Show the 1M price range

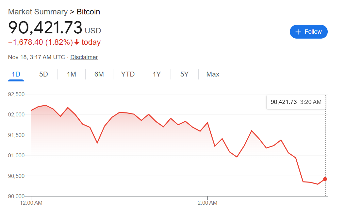[x=71, y=74]
